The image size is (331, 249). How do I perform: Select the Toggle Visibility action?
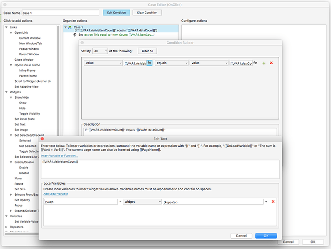coord(29,114)
